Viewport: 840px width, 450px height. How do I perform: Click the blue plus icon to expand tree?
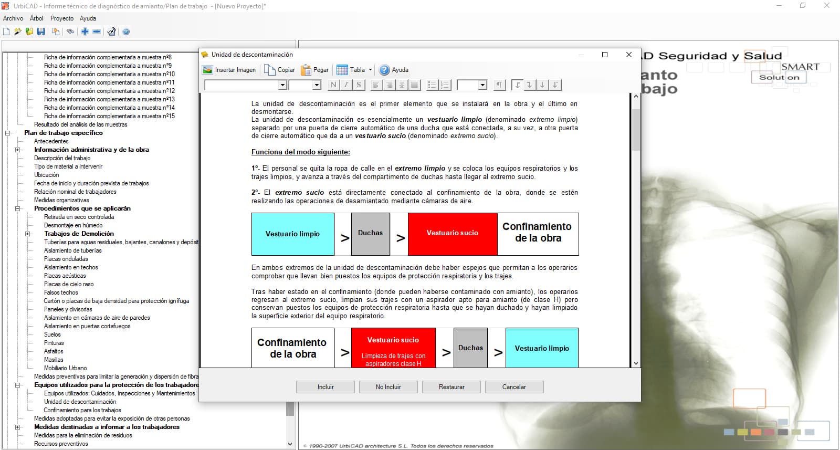pyautogui.click(x=85, y=32)
